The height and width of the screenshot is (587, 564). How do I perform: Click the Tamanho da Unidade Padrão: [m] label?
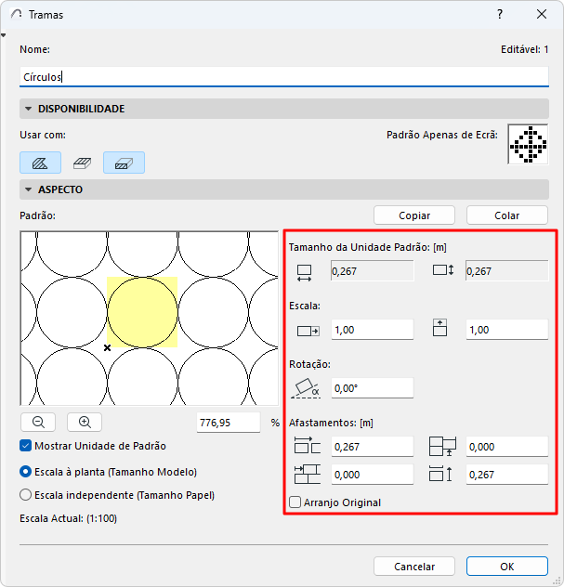(367, 247)
